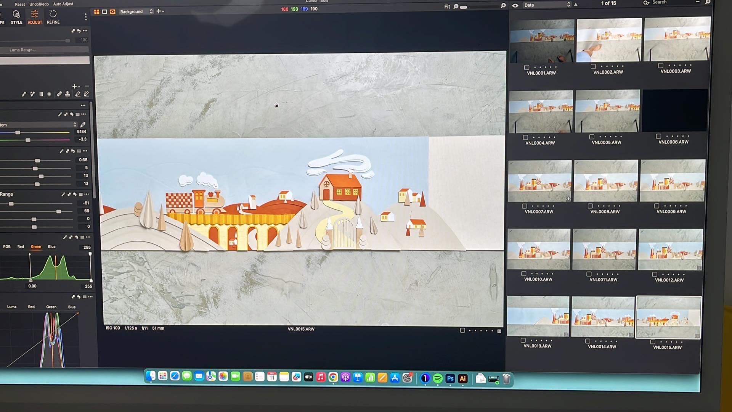Select the Linear Gradient Mask tool

41,94
